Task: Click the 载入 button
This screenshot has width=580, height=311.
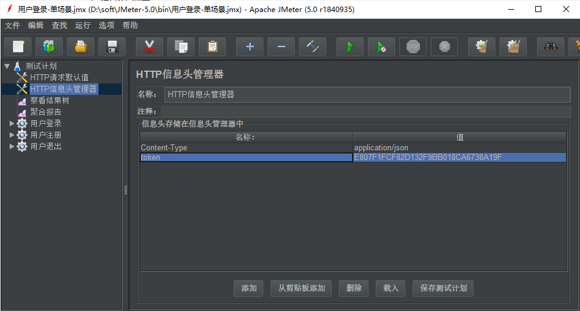Action: 391,289
